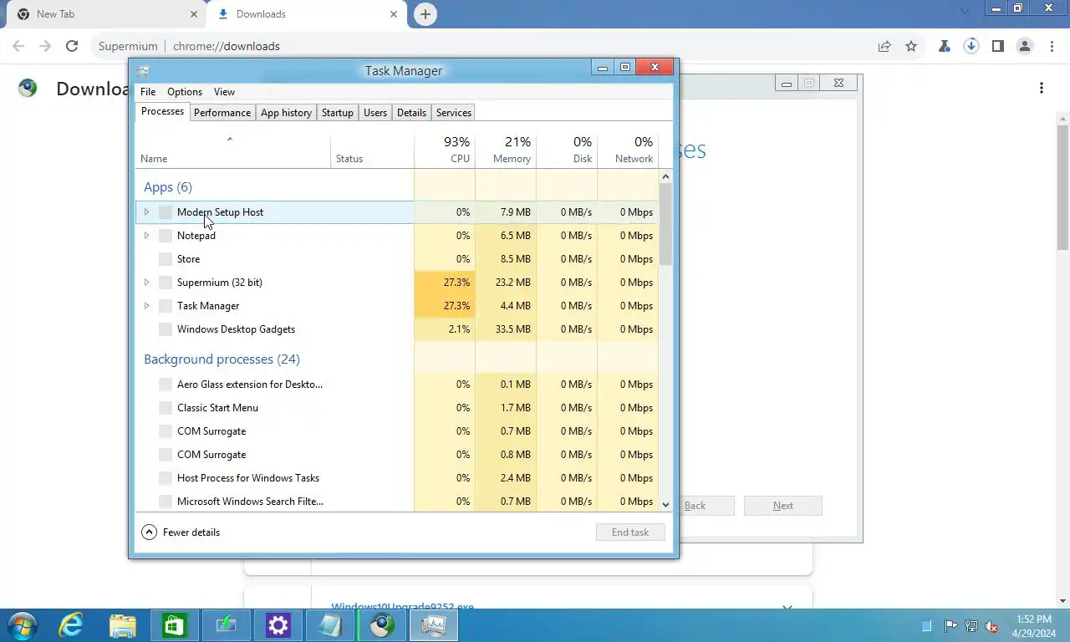
Task: Click the share page icon in address bar
Action: click(x=884, y=46)
